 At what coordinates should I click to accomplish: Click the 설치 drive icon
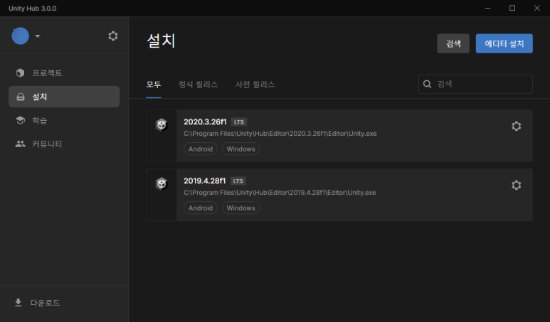click(21, 97)
